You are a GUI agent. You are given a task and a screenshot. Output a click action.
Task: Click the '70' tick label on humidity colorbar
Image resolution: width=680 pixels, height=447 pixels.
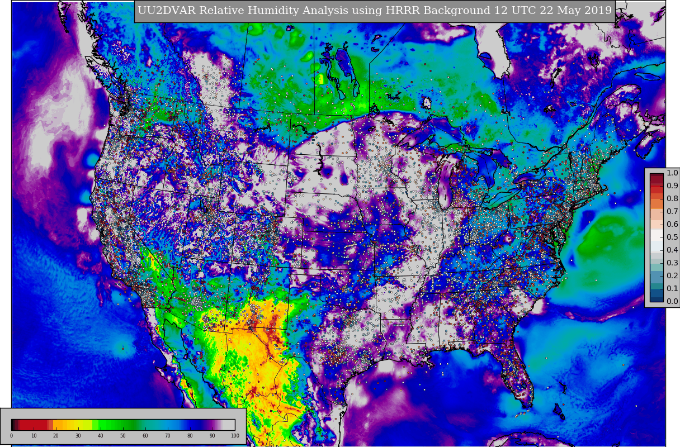pos(168,436)
